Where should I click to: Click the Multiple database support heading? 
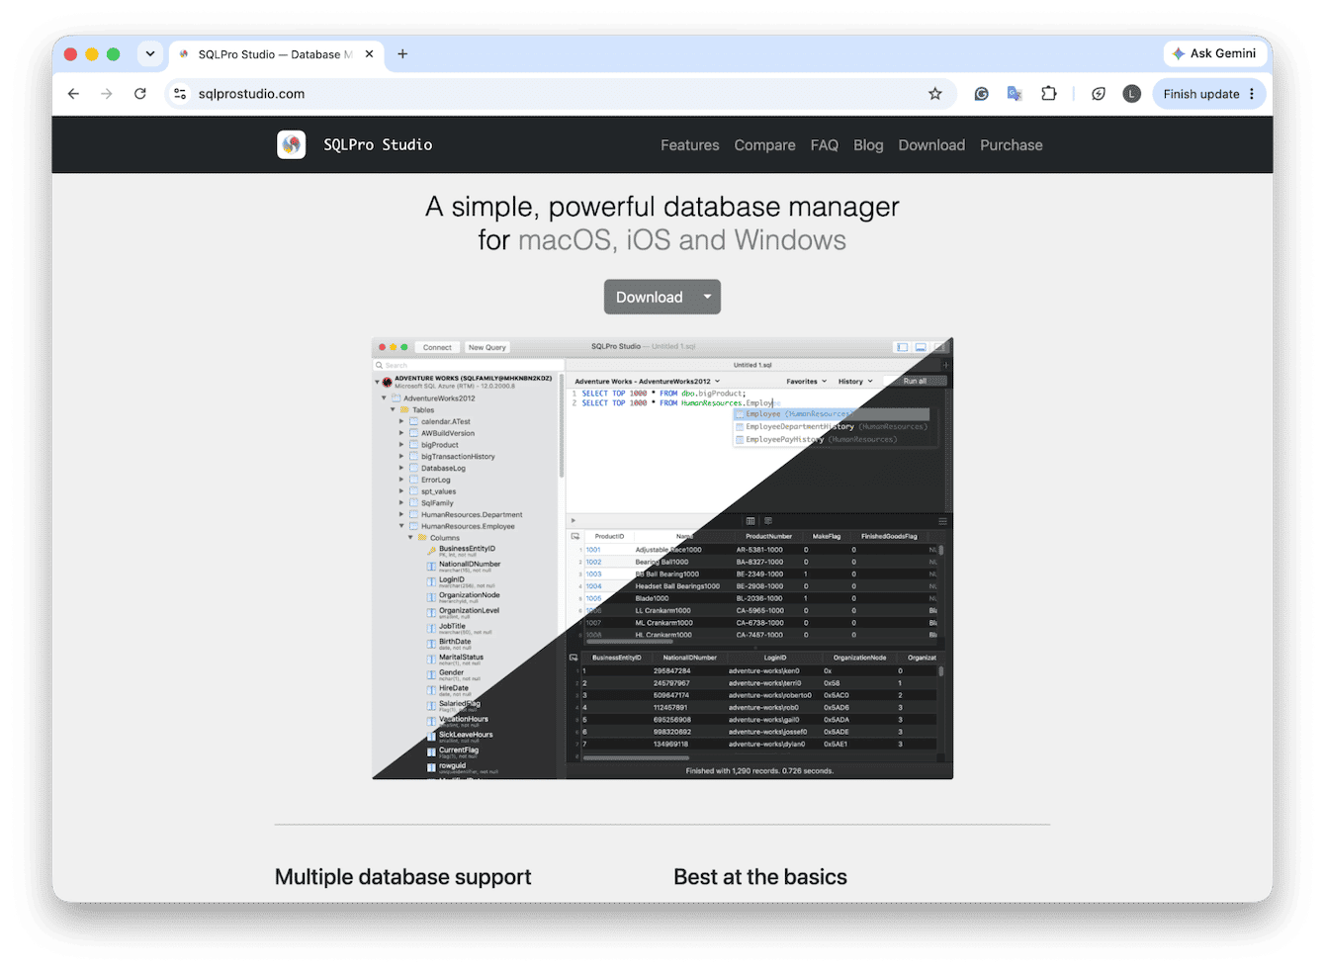tap(402, 877)
